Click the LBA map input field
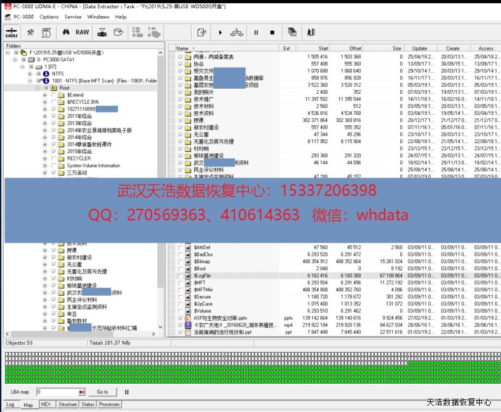The height and width of the screenshot is (412, 501). point(56,392)
